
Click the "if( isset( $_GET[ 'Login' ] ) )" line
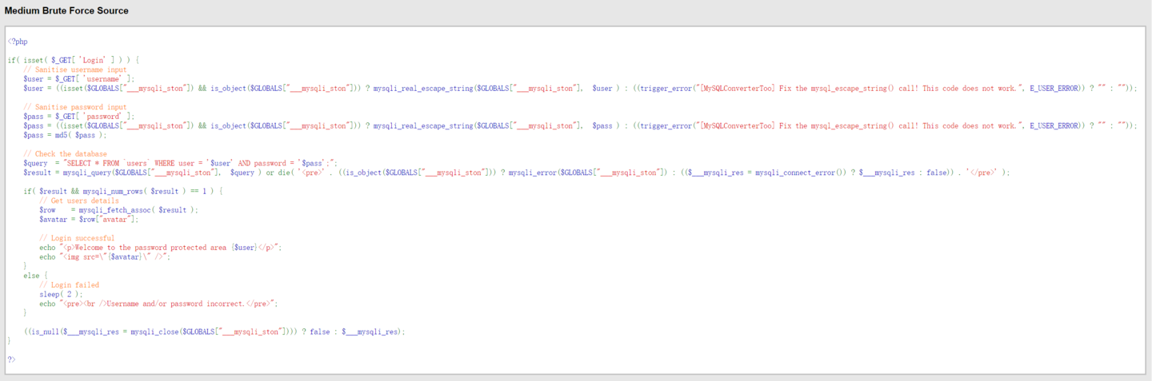pyautogui.click(x=74, y=60)
